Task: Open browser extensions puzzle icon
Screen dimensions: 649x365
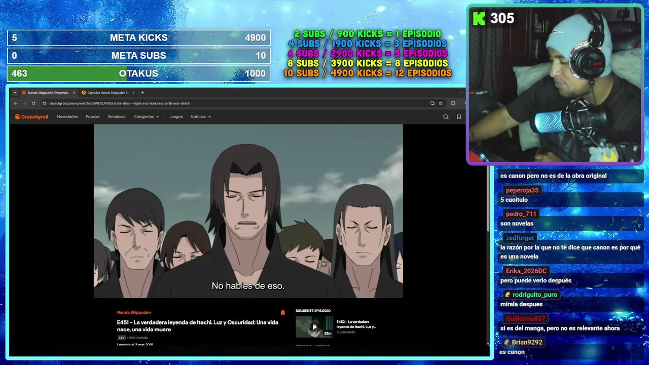Action: [x=453, y=103]
